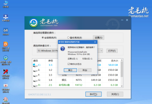
Task: Click the H:\sources\install.wim path text
Action: 77,52
